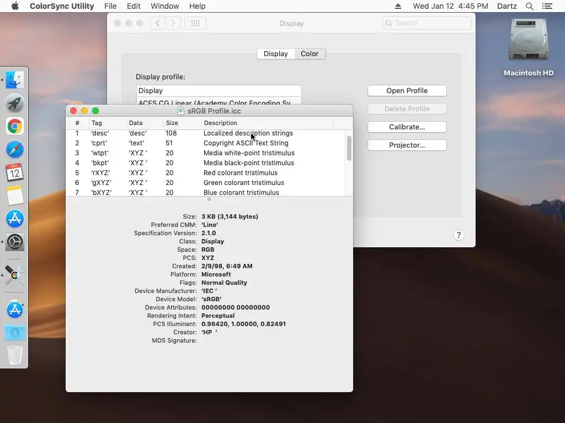565x423 pixels.
Task: Click the date and time in menu bar
Action: [x=450, y=6]
